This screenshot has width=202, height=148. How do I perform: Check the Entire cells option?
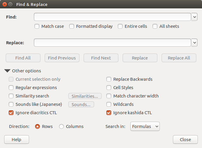click(x=120, y=26)
